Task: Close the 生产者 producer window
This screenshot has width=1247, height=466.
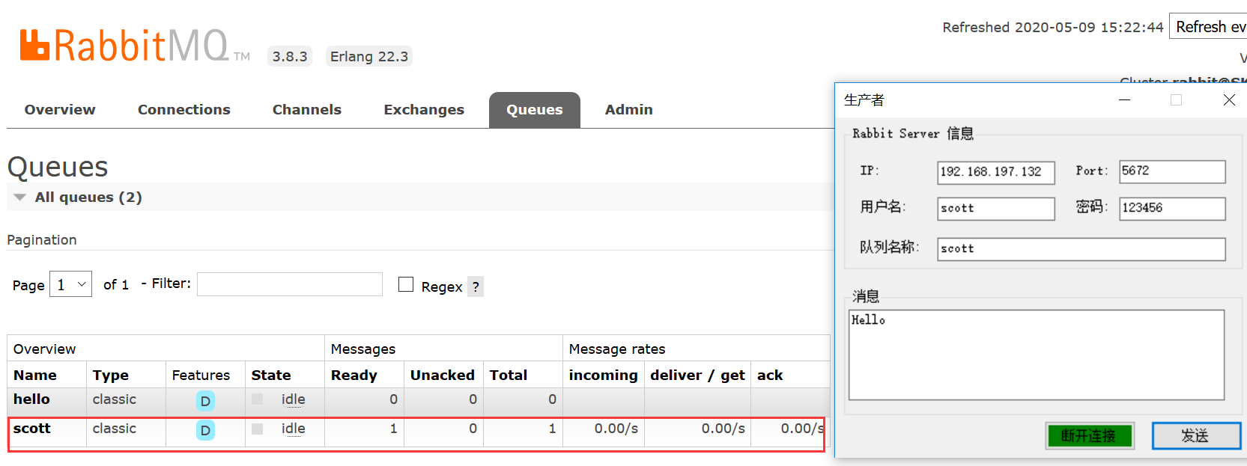Action: pyautogui.click(x=1229, y=100)
